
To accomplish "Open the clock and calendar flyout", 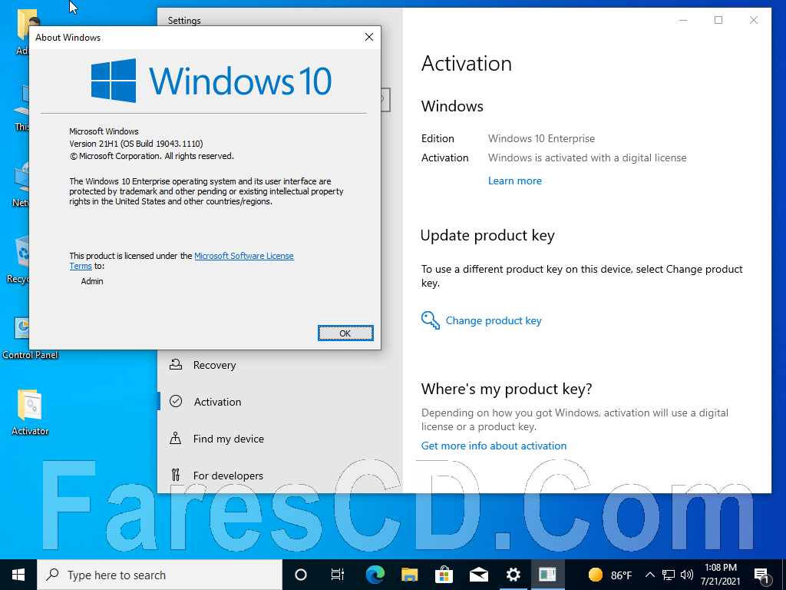I will click(x=720, y=575).
